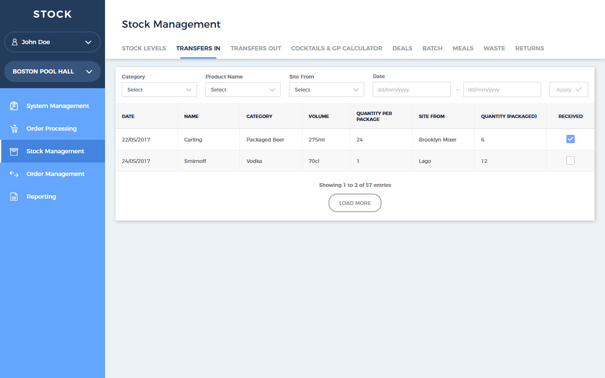Click the start date input field
The width and height of the screenshot is (605, 378).
[411, 89]
